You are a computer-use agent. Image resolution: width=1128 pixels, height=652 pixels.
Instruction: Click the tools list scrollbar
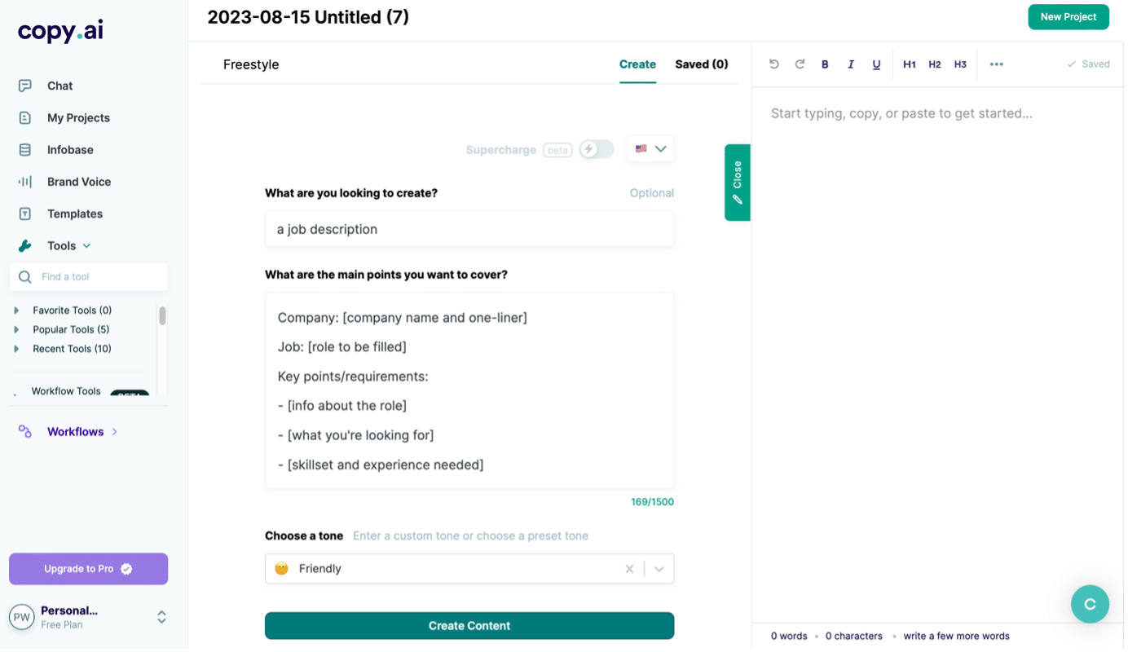click(x=162, y=316)
